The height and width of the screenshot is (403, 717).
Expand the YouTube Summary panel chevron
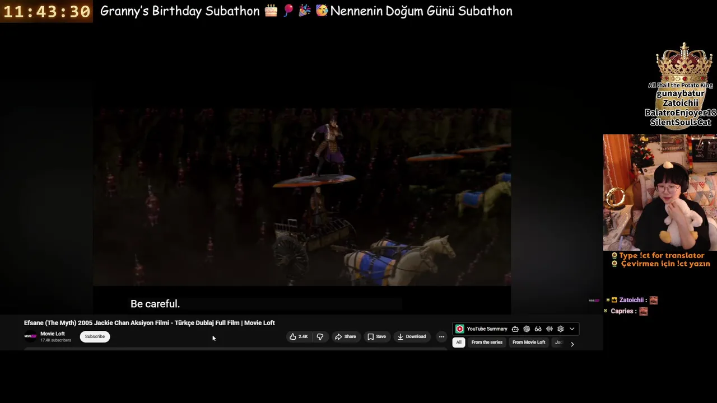point(572,329)
